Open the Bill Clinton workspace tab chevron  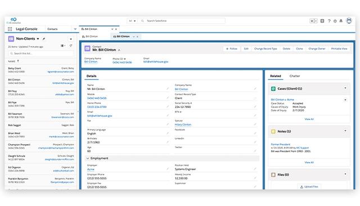(112, 29)
